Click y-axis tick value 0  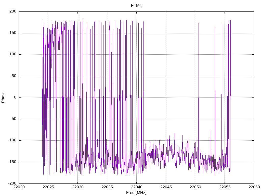(15, 97)
